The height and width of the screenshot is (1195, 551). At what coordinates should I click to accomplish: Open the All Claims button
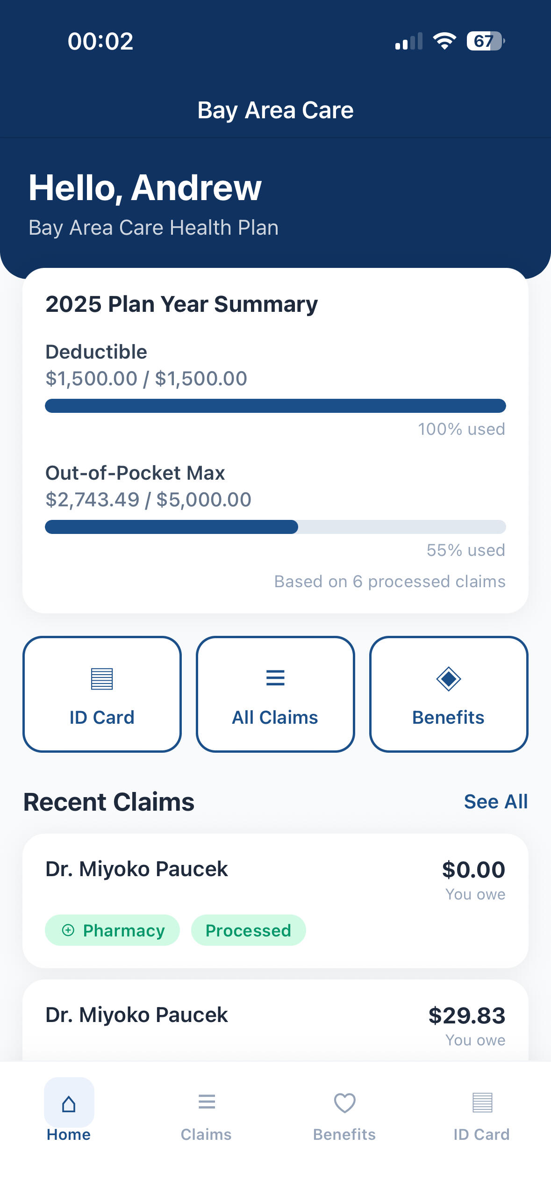pos(275,694)
